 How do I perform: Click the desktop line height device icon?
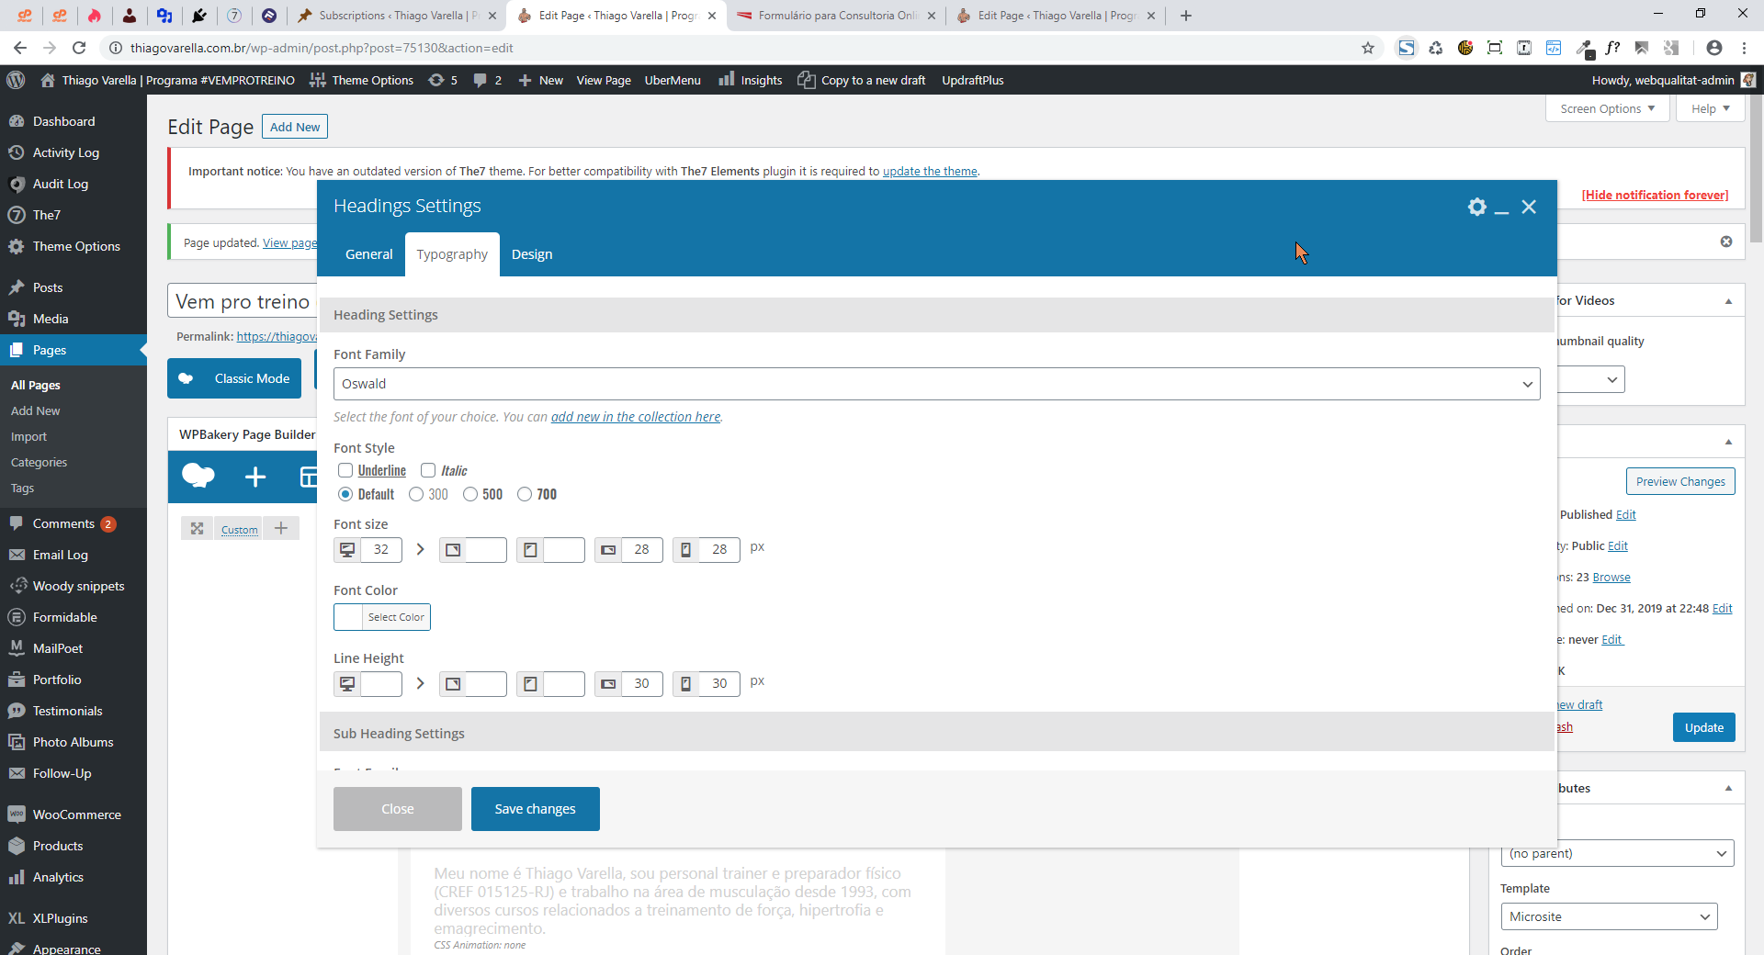tap(347, 683)
